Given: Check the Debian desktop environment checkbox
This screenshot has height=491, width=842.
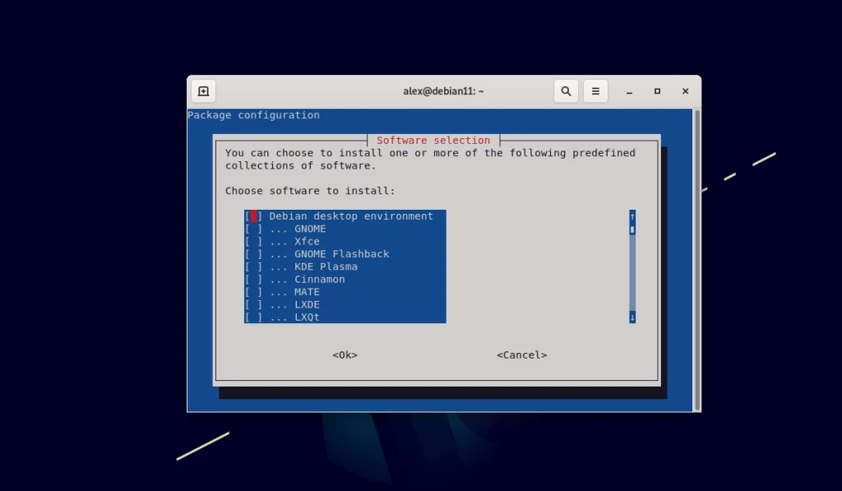Looking at the screenshot, I should (x=251, y=215).
